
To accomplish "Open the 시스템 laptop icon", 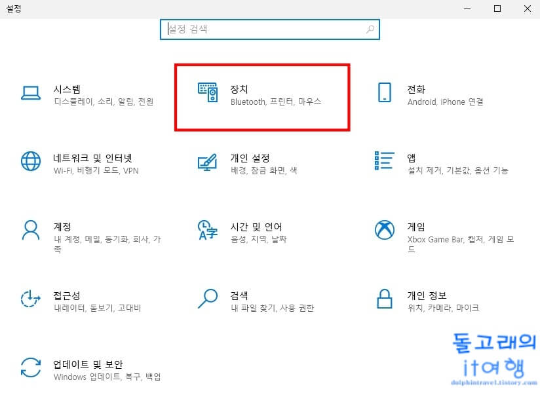I will (31, 93).
